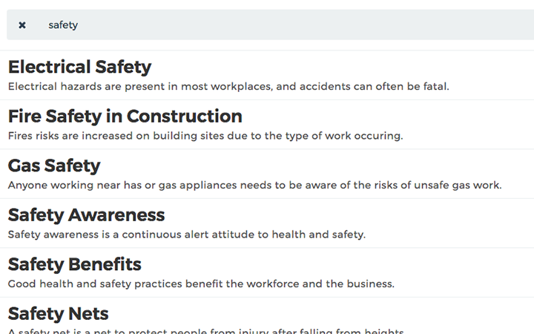Image resolution: width=534 pixels, height=334 pixels.
Task: Click the "Anyone working near has or gas" description
Action: click(254, 185)
